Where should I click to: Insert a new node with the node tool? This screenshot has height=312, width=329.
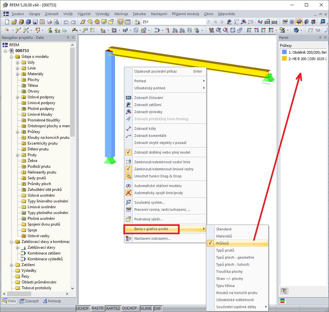pos(7,30)
